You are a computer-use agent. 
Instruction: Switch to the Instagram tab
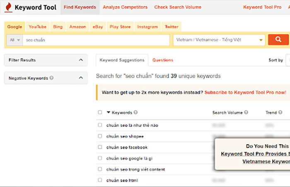[x=147, y=27]
